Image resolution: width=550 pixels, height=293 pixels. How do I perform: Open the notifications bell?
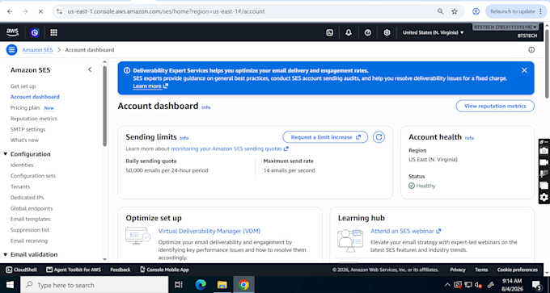click(349, 32)
